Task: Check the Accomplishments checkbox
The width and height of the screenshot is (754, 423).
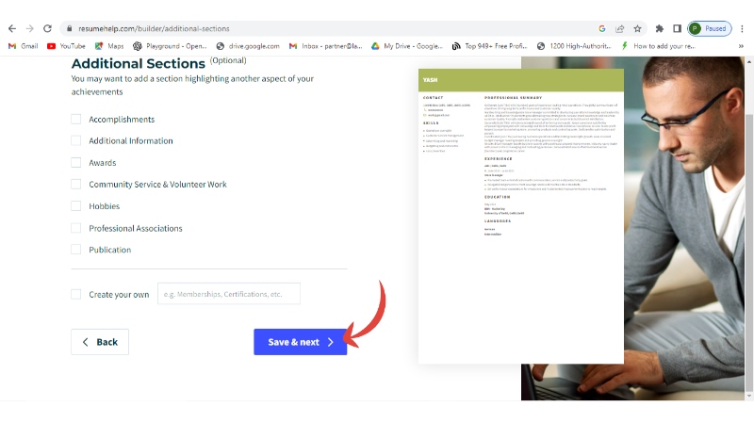Action: pos(76,120)
